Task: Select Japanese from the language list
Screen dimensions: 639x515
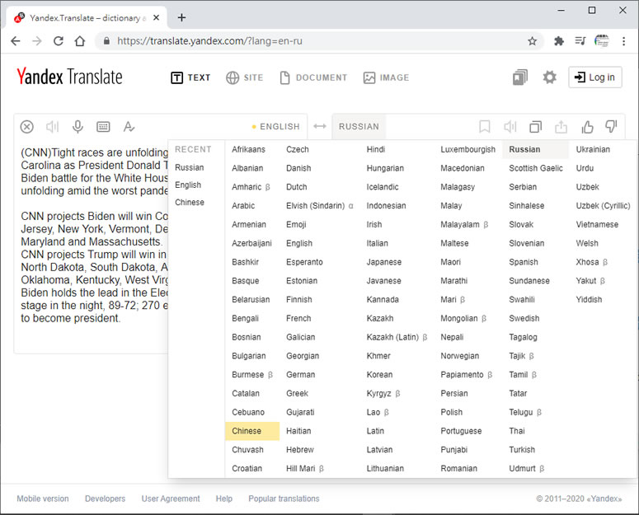Action: (384, 262)
